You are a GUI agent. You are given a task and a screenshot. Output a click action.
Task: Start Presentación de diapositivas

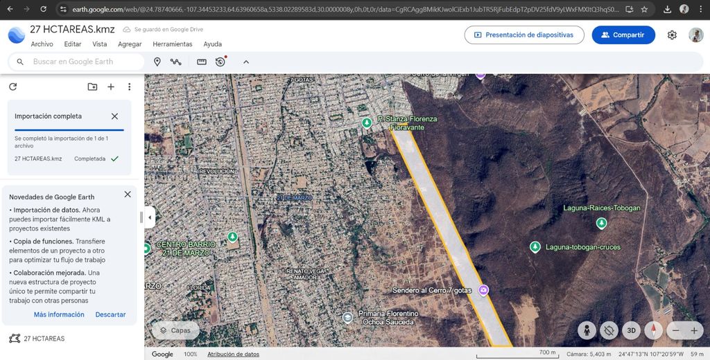click(524, 35)
